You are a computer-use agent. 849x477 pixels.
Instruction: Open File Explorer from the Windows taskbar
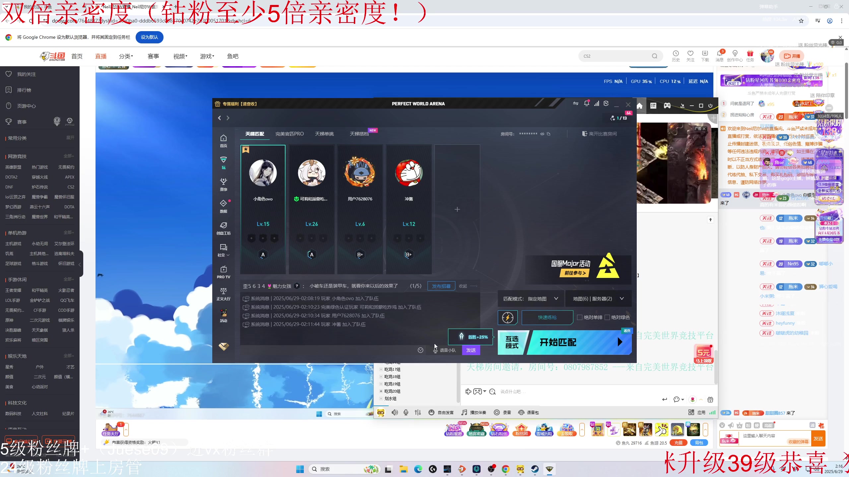(x=403, y=469)
